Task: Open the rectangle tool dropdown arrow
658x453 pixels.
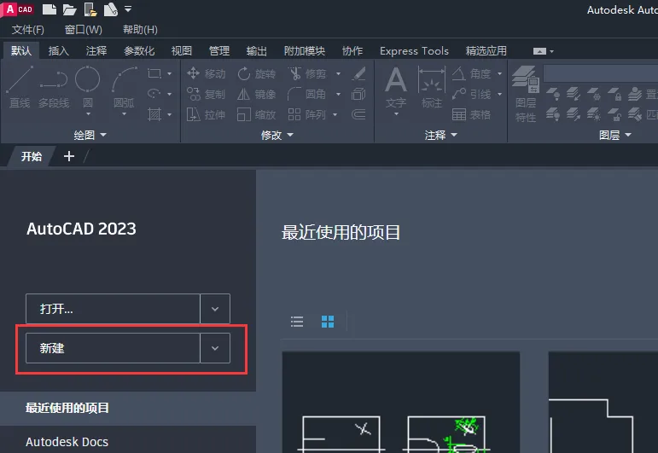Action: click(x=169, y=74)
